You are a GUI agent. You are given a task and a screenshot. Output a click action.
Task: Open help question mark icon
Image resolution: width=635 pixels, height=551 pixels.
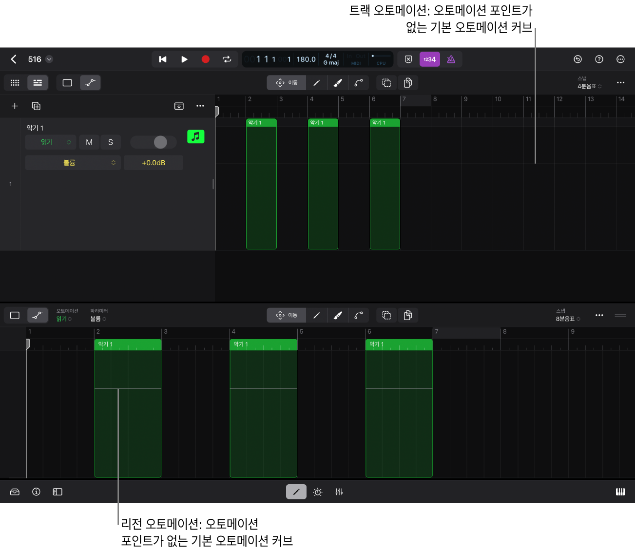click(599, 59)
